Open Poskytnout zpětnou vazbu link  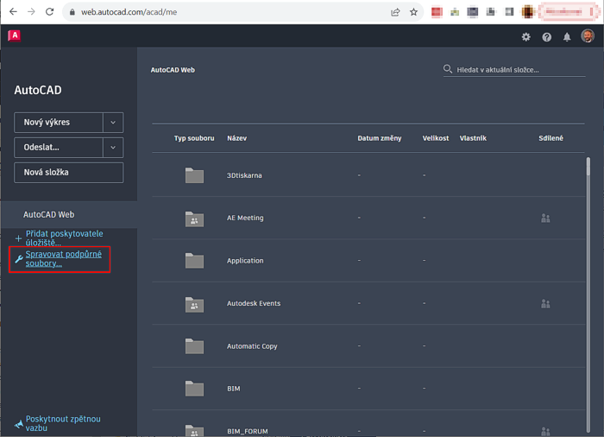point(63,423)
